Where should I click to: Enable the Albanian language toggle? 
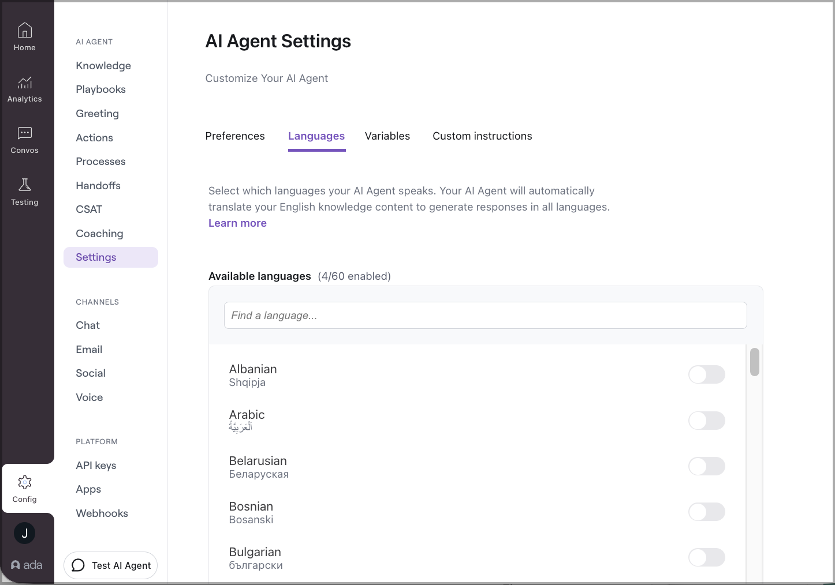(x=706, y=374)
